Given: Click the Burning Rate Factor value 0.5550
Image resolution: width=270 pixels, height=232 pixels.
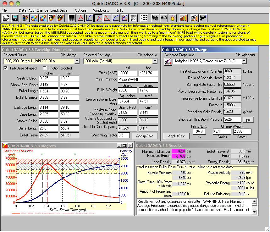Looking at the screenshot, I should (x=232, y=85).
